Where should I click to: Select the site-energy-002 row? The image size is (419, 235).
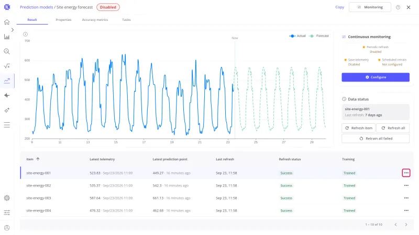[217, 185]
